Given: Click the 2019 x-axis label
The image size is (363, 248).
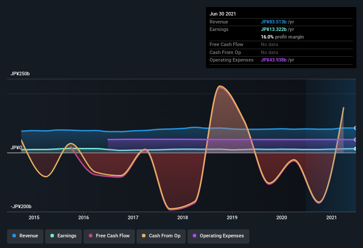Looking at the screenshot, I should (x=232, y=217).
